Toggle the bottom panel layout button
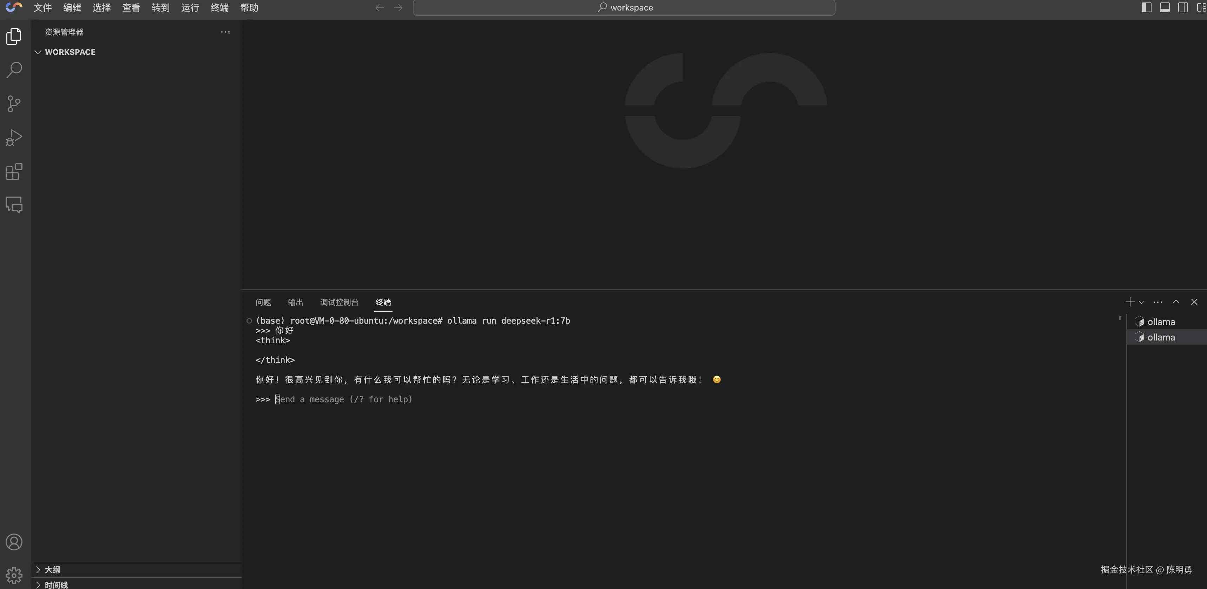 click(1165, 7)
